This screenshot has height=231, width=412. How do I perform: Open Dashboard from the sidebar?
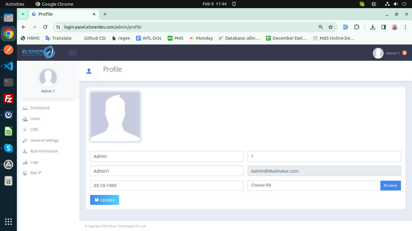pos(40,108)
